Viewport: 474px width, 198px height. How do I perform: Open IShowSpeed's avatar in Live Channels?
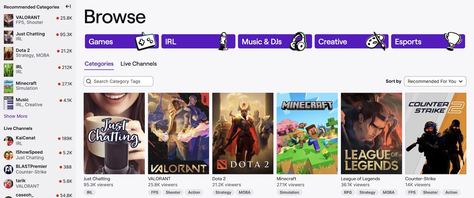point(9,155)
